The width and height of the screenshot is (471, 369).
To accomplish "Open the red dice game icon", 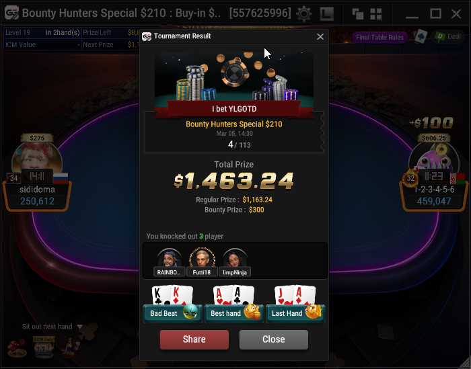I will click(17, 348).
